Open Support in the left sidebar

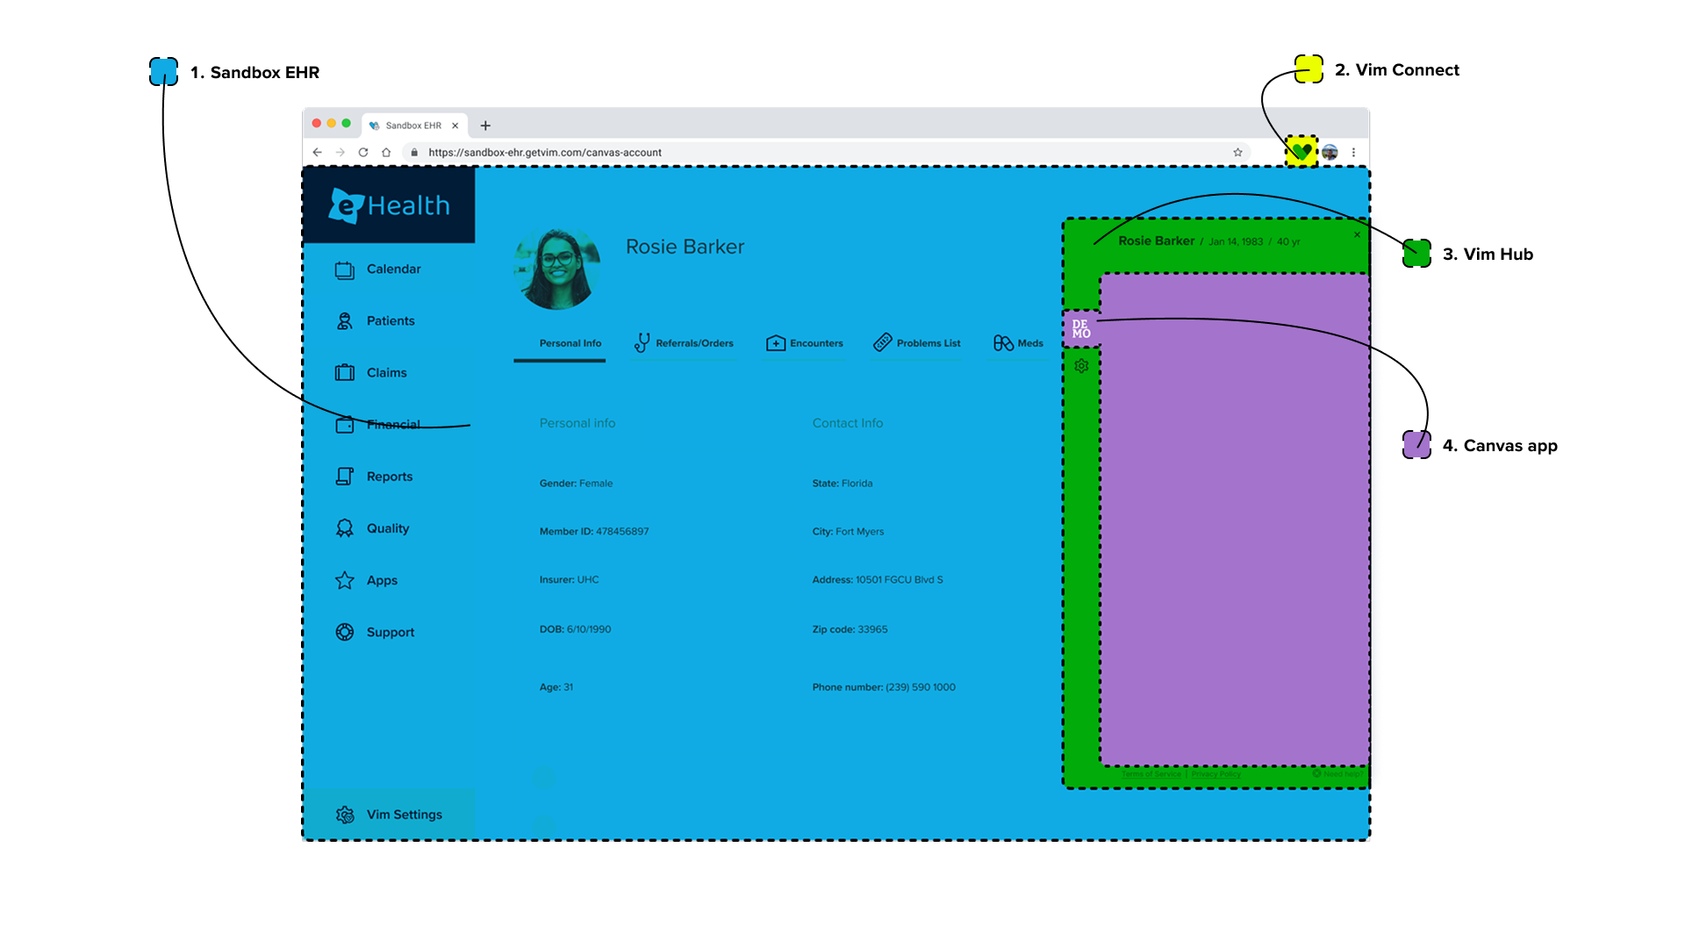coord(376,632)
